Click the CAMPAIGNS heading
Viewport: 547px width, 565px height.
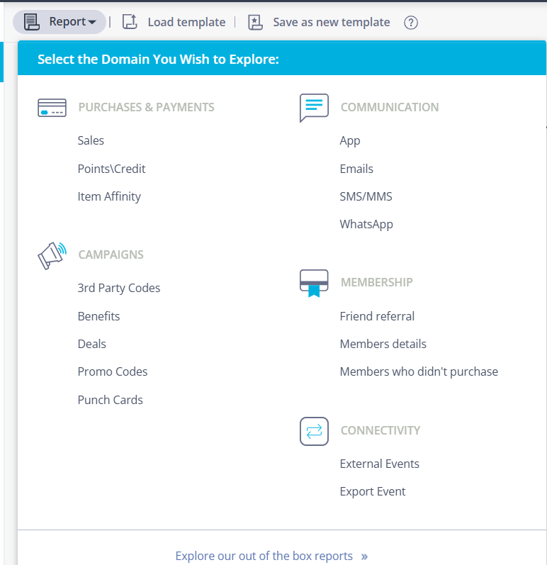click(111, 254)
